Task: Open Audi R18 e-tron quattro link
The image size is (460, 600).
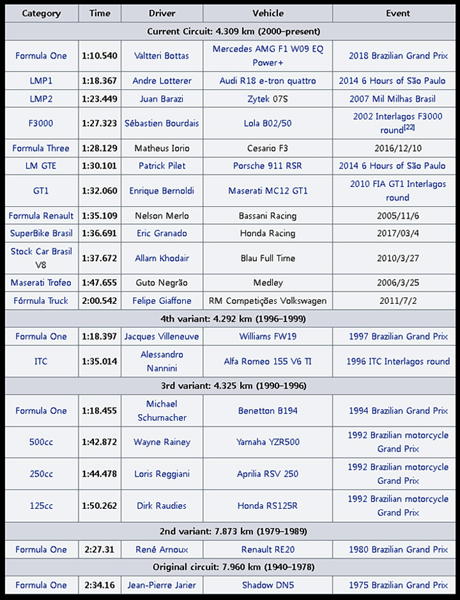Action: 268,80
